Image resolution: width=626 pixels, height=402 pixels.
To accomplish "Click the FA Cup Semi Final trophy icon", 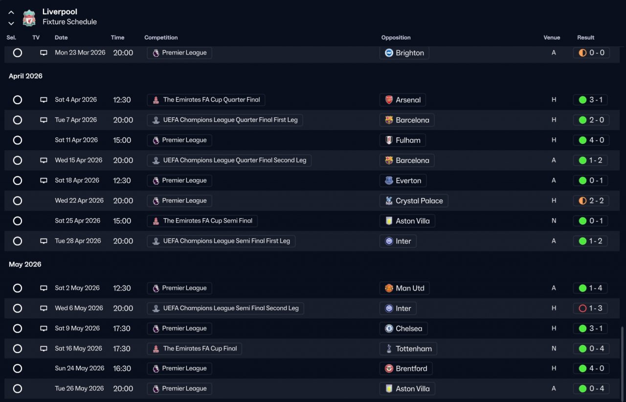I will click(x=156, y=221).
